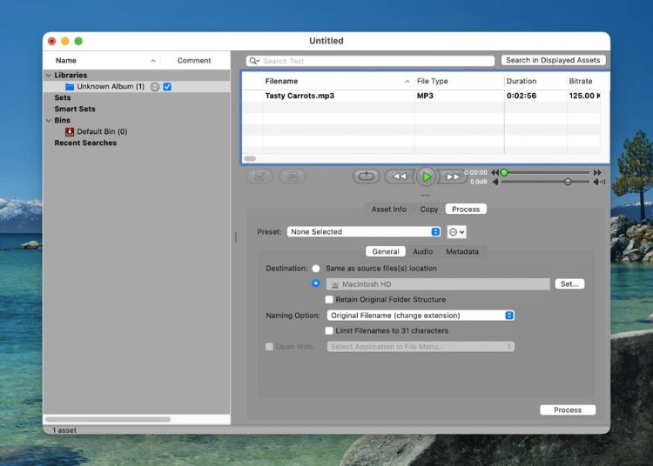Screen dimensions: 653x466
Task: Click the fast-forward button
Action: pos(453,176)
